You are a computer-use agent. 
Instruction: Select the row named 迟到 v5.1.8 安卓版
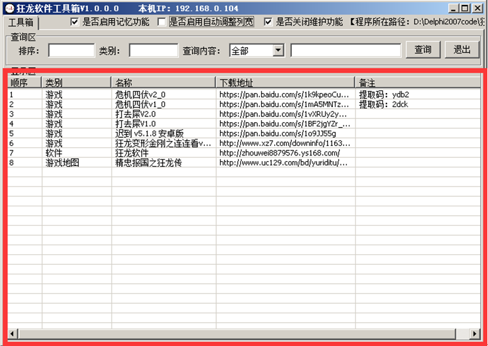tap(244, 133)
